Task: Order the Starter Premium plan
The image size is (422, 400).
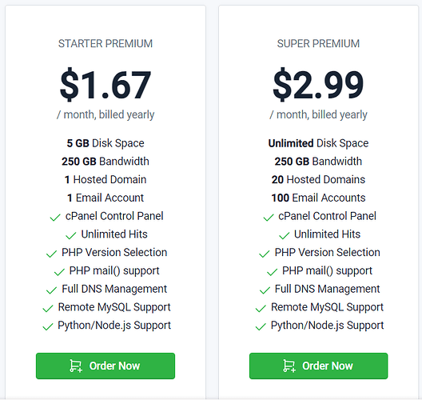Action: pos(105,366)
